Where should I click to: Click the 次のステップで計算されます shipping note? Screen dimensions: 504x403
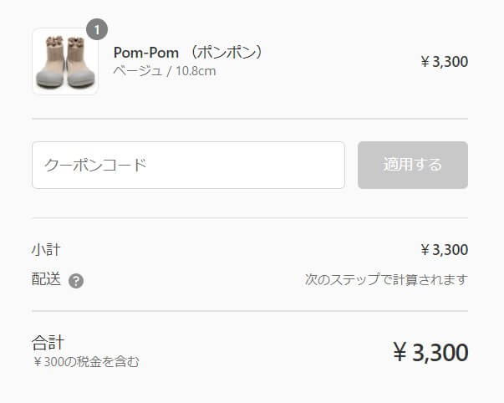(386, 279)
